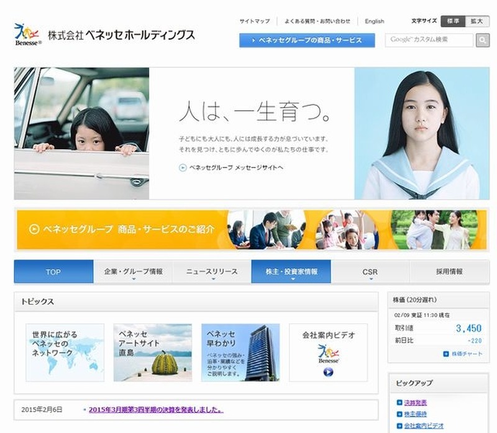Click the Google custom search field

pyautogui.click(x=429, y=40)
